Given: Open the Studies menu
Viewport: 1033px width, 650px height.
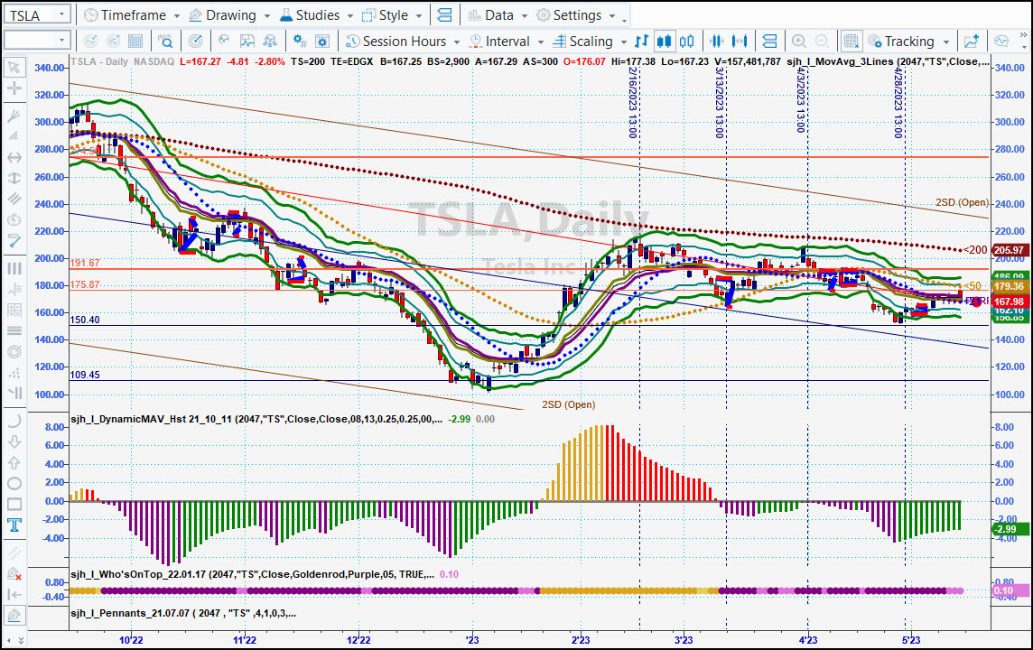Looking at the screenshot, I should click(316, 15).
